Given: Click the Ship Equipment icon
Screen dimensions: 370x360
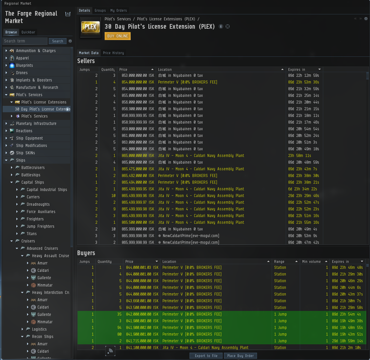Looking at the screenshot, I should pos(12,138).
